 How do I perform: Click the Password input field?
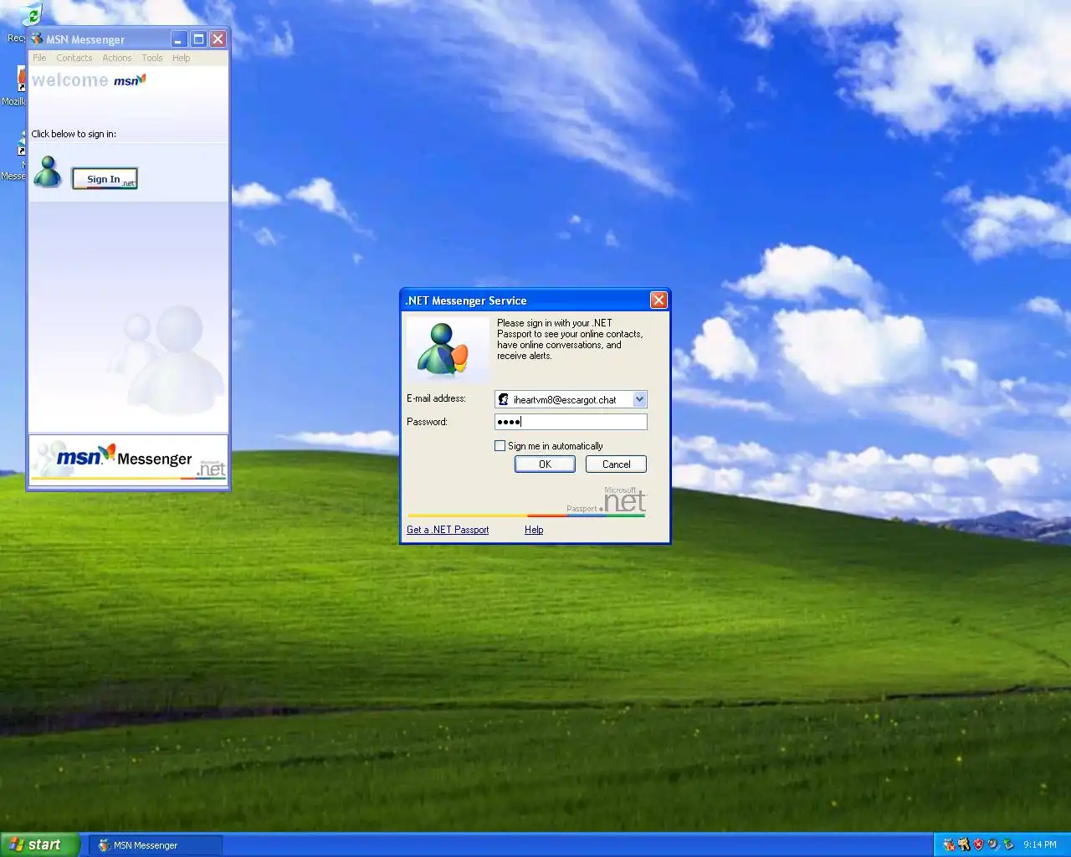click(571, 422)
